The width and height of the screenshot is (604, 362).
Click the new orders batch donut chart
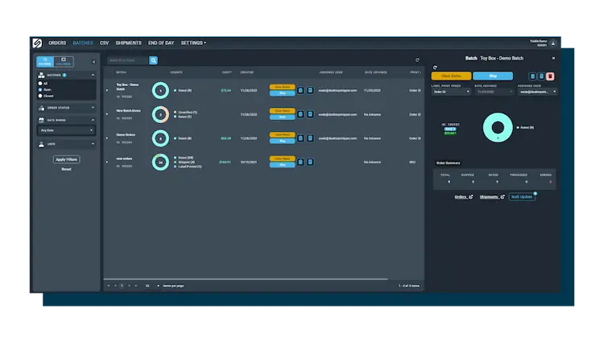point(160,162)
